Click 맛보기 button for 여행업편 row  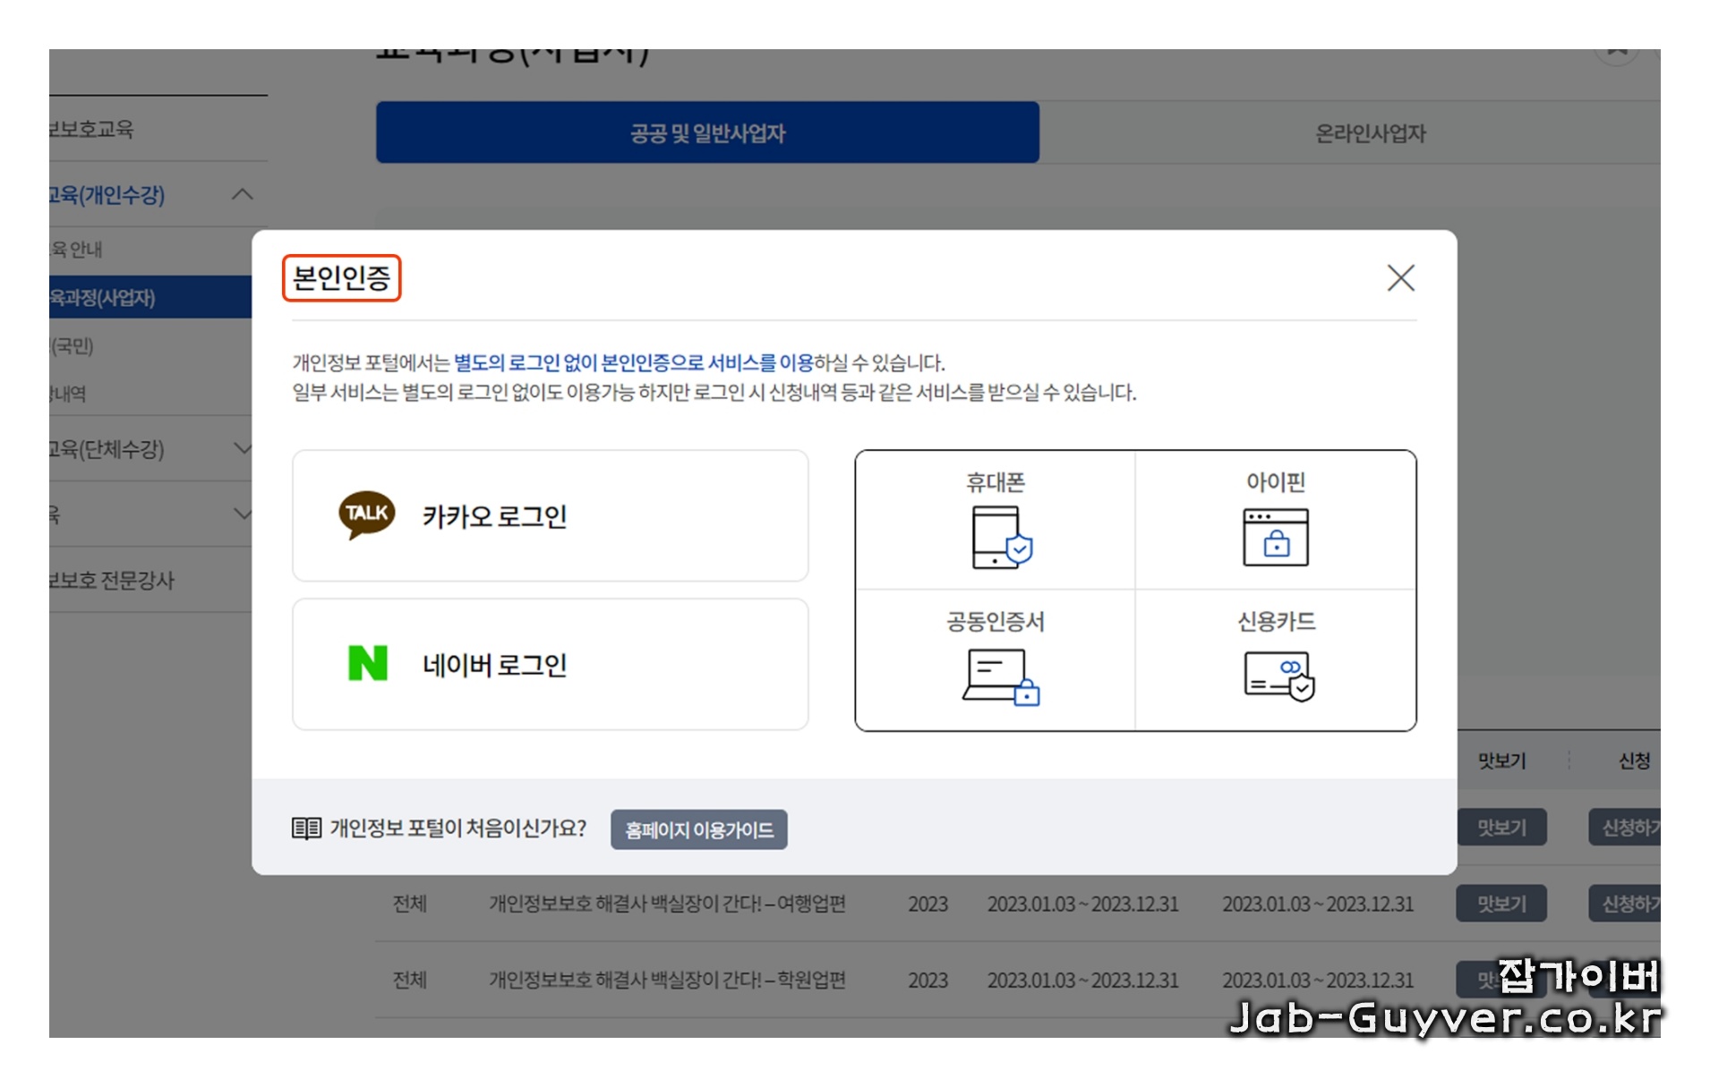1501,904
